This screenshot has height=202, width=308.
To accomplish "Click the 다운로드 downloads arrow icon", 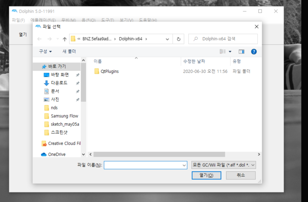I will pos(46,83).
